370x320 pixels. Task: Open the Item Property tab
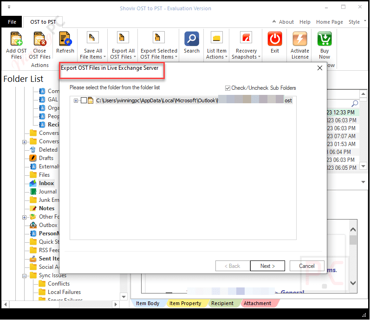[185, 303]
